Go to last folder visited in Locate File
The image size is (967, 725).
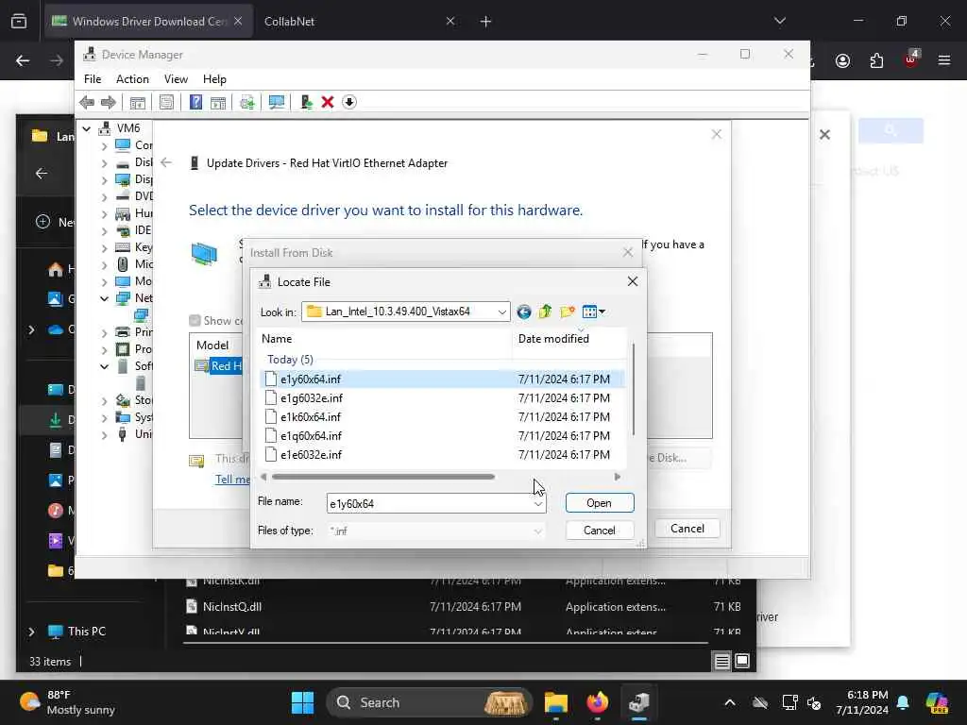pos(523,312)
